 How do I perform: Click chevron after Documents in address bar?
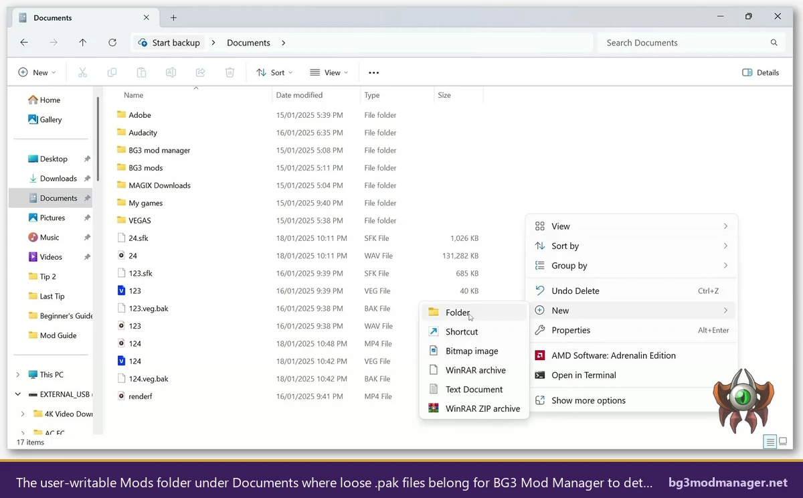(x=284, y=43)
